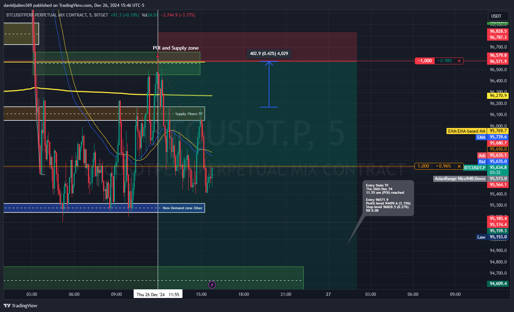
Task: Select the +0.98% profit label
Action: [x=445, y=61]
